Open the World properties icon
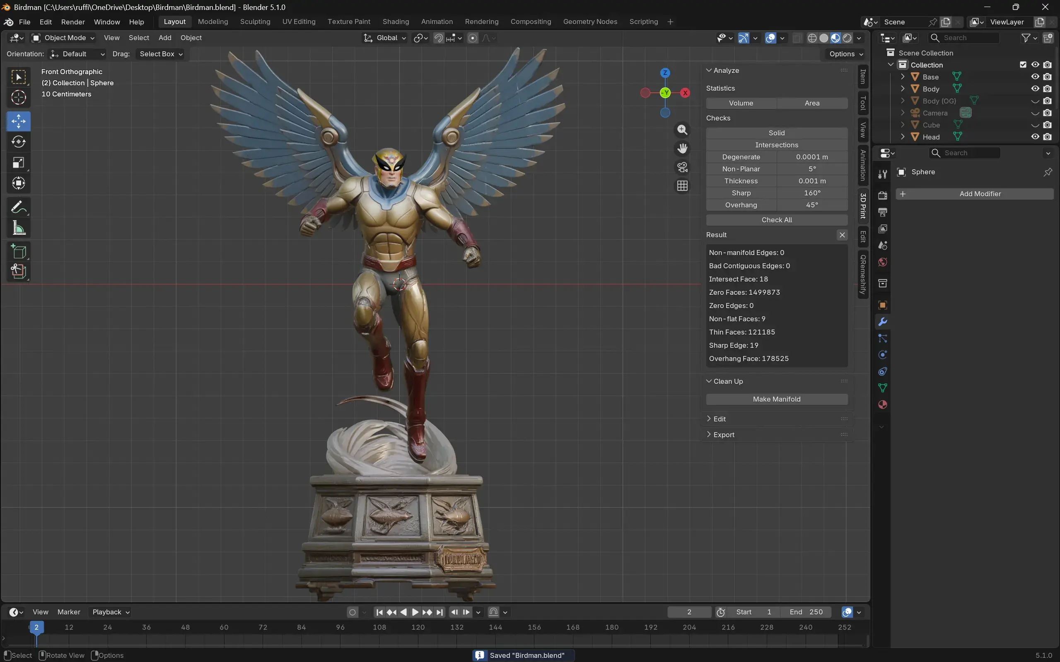The width and height of the screenshot is (1060, 662). 883,262
